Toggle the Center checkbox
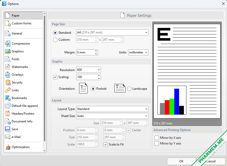Image resolution: width=227 pixels, height=166 pixels. (129, 130)
